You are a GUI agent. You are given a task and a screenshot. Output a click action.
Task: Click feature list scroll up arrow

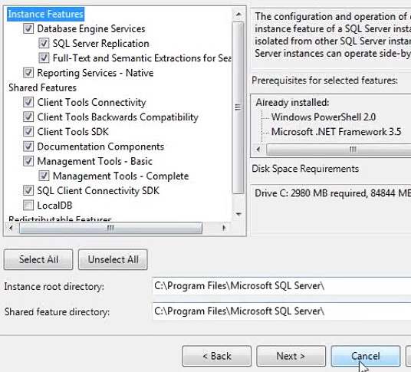[x=238, y=14]
